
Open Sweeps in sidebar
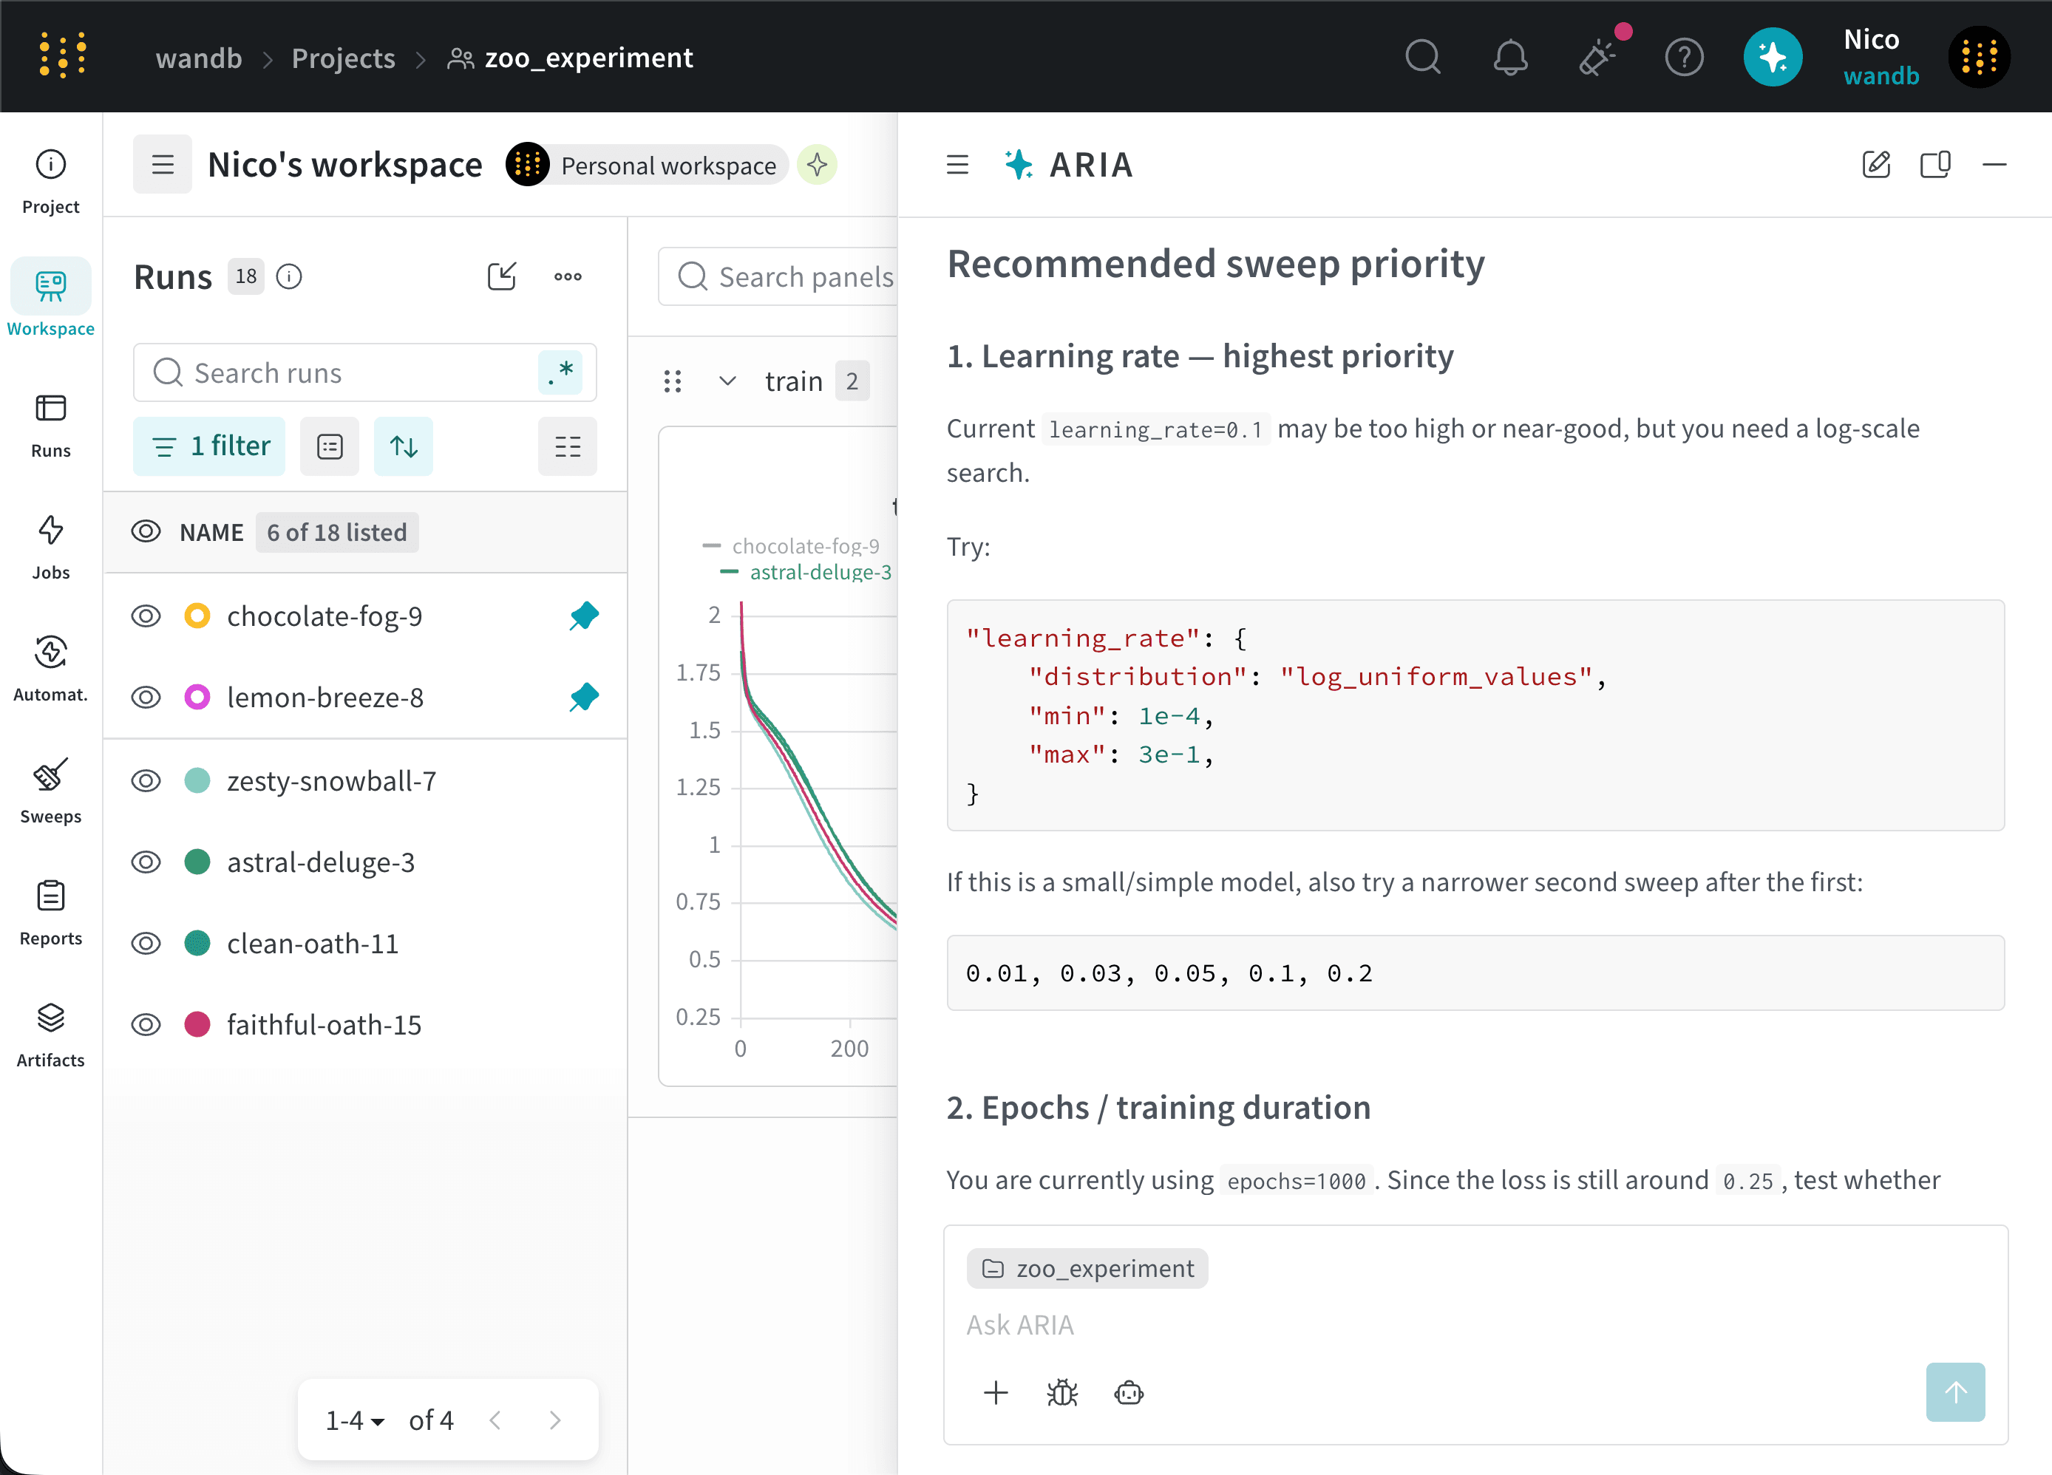tap(51, 791)
